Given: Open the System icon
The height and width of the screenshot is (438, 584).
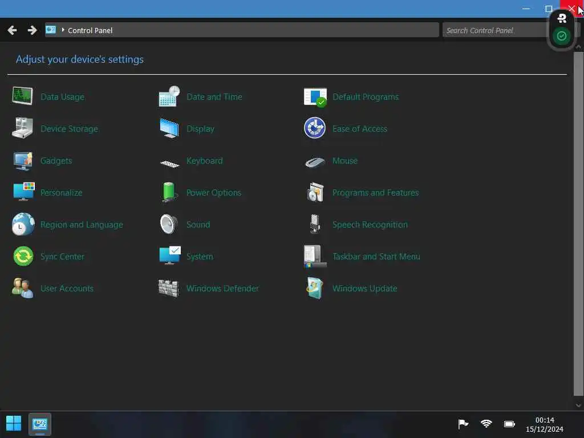Looking at the screenshot, I should (169, 255).
